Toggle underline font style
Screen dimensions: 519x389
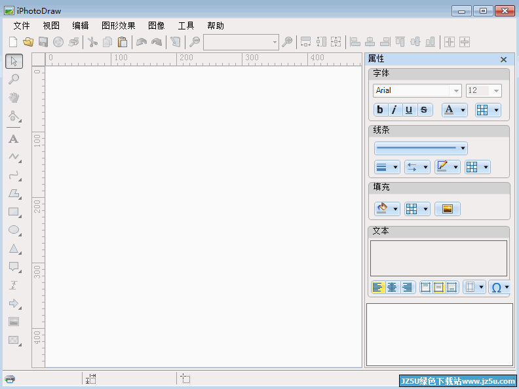click(x=410, y=110)
